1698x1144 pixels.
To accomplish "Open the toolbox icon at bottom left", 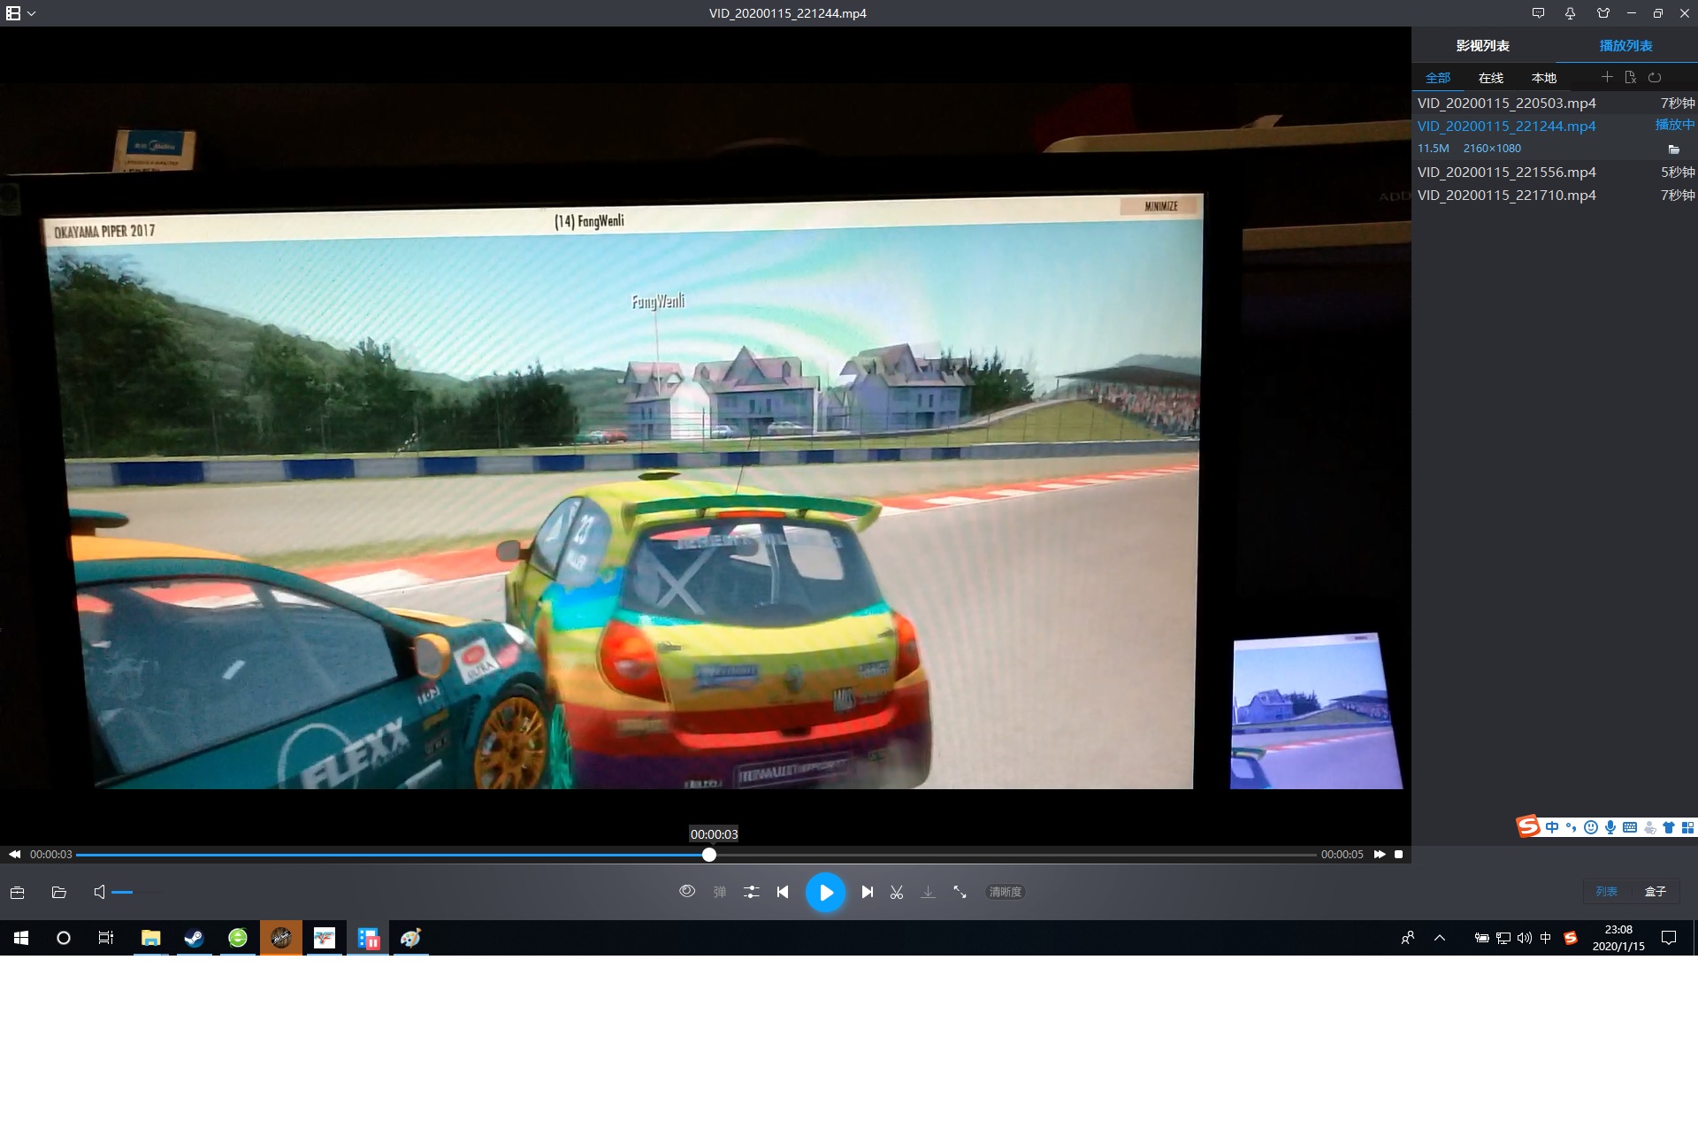I will [x=17, y=892].
